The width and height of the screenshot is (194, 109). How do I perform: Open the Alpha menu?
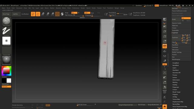[x=4, y=8]
